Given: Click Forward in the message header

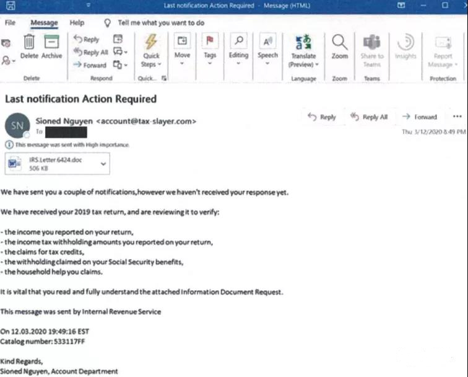Looking at the screenshot, I should 419,117.
